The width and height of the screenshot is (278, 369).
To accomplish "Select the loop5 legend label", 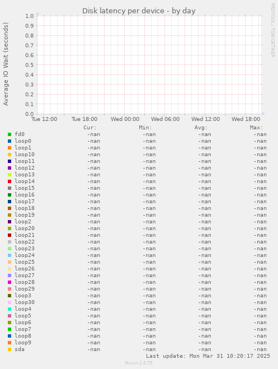I will 23,316.
